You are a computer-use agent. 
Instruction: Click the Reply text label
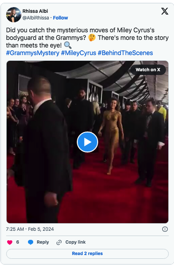point(43,242)
